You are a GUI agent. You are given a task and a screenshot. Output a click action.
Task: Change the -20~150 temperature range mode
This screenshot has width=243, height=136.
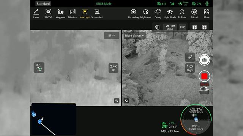(x=170, y=27)
